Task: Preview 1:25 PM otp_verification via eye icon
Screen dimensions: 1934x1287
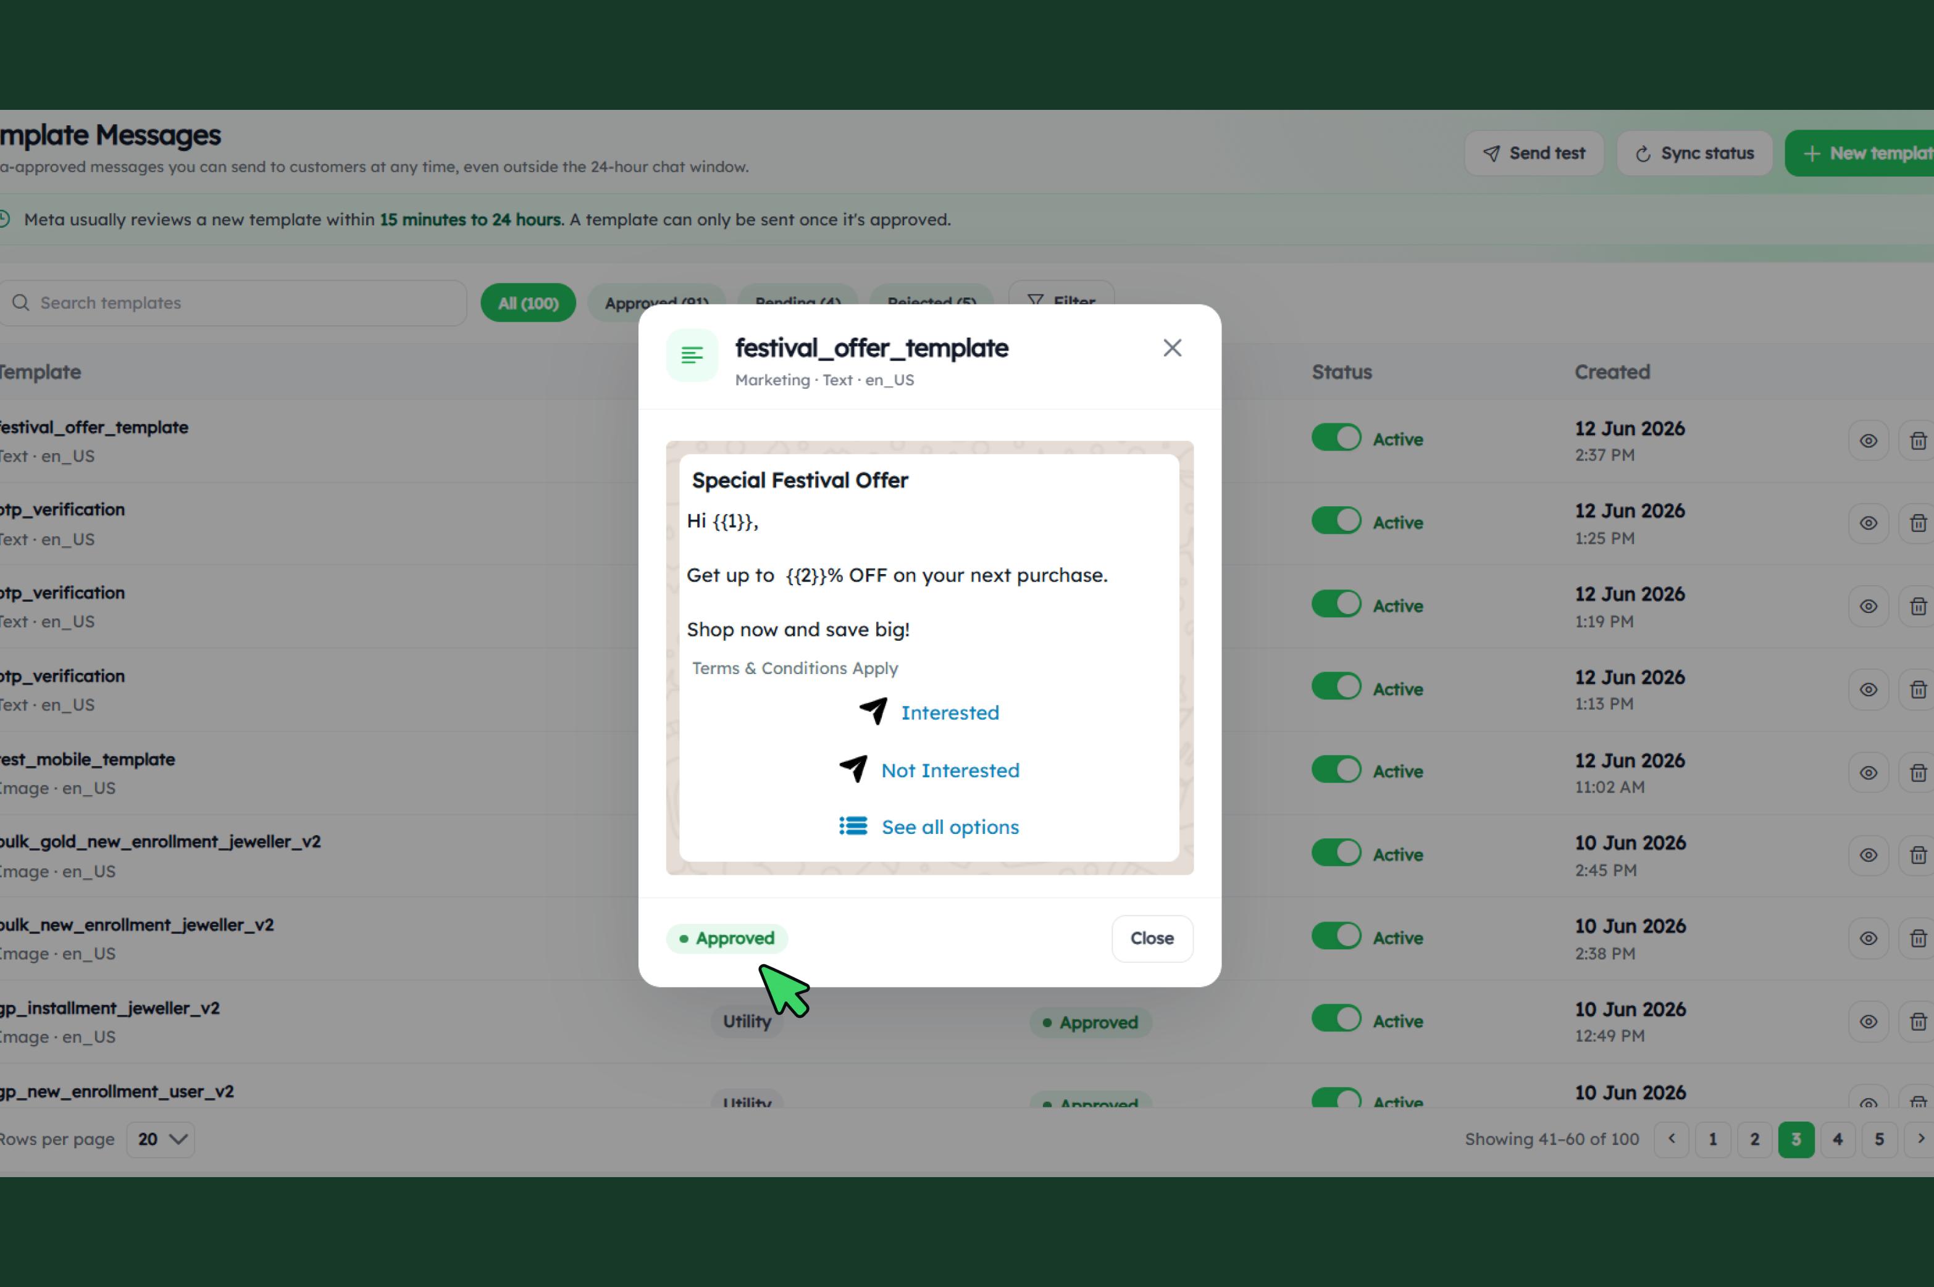Action: coord(1869,523)
